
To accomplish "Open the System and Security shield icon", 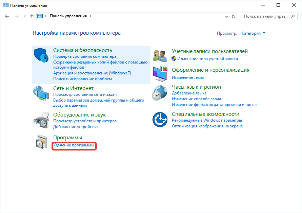I will coord(41,55).
